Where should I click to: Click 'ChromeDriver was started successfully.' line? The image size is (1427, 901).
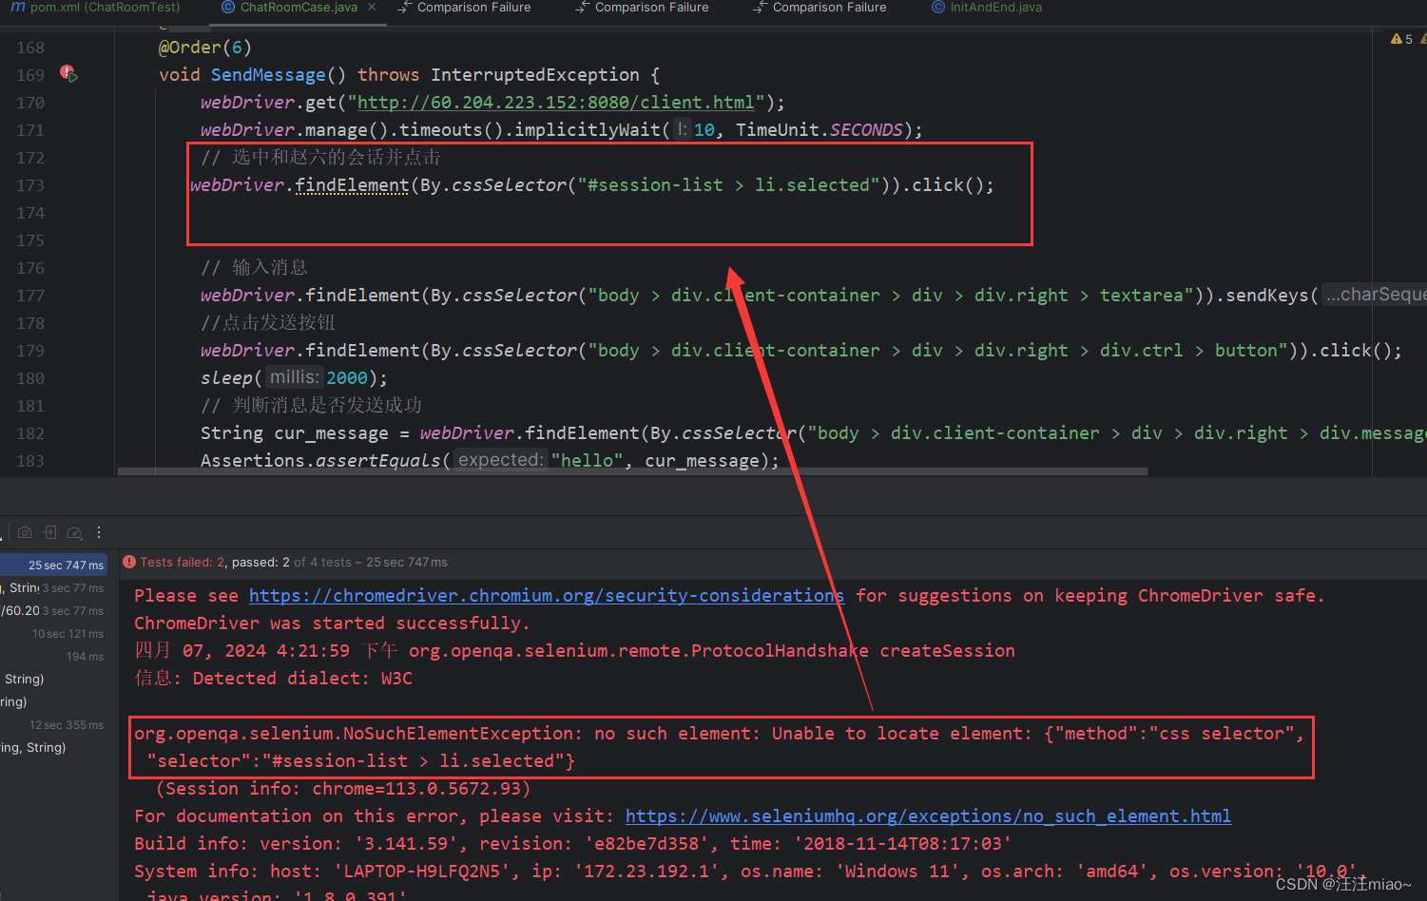(333, 623)
